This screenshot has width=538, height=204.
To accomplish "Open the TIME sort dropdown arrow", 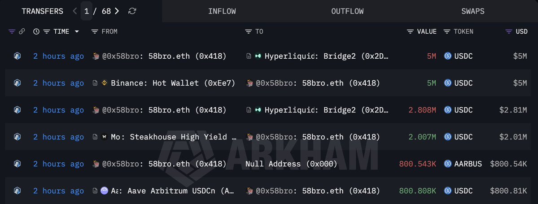I will (77, 31).
